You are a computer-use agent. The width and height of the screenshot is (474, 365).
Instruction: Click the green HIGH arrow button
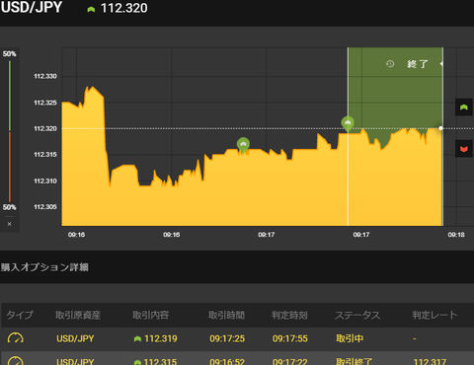[464, 108]
